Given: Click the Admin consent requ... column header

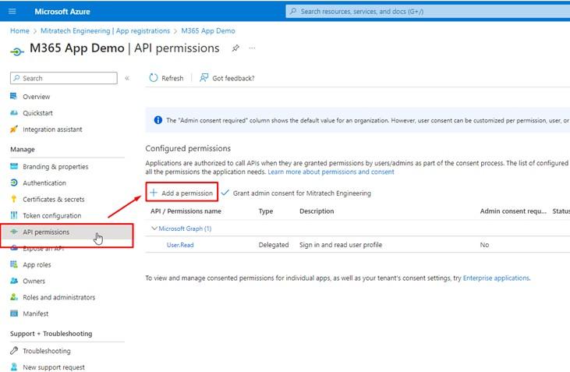Looking at the screenshot, I should tap(513, 211).
